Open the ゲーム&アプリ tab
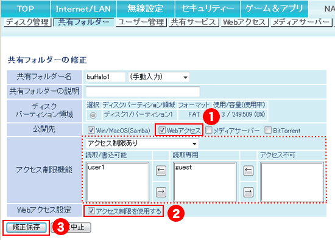Viewport: 335px width, 240px height. [x=274, y=9]
